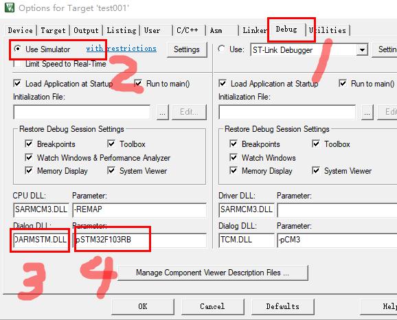Open the 'with restrictions' link
This screenshot has height=320, width=397.
click(122, 48)
